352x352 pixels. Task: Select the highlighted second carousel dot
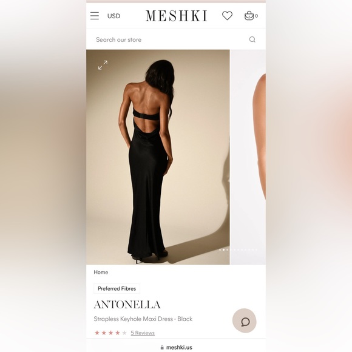tap(223, 249)
